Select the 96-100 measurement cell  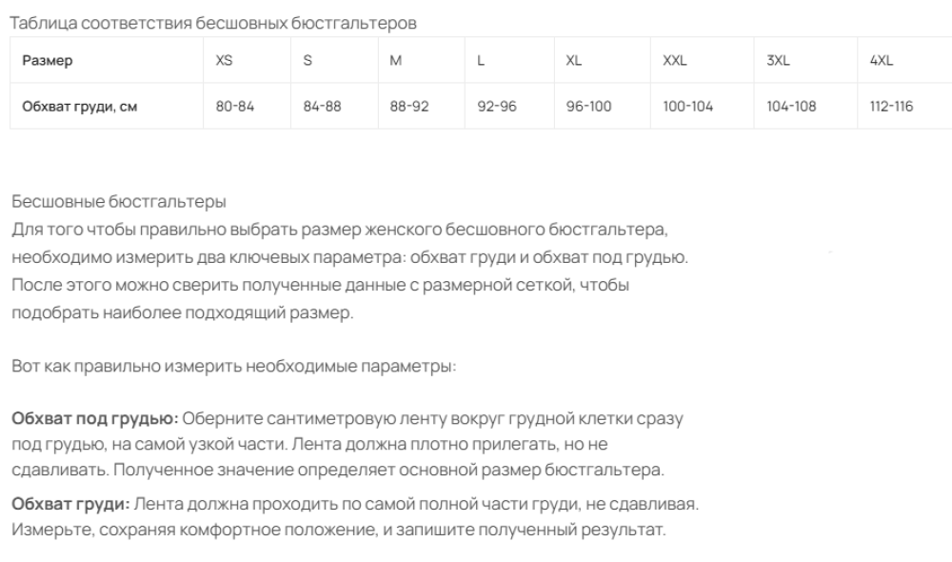coord(603,106)
